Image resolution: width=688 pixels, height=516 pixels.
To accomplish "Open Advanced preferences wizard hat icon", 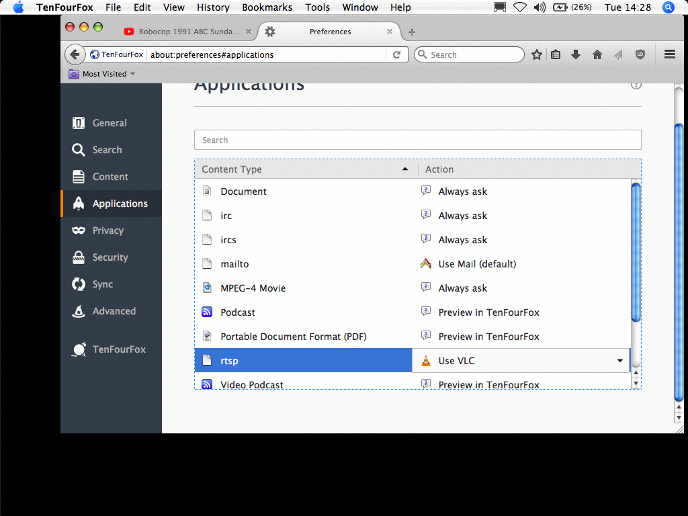I will click(x=79, y=311).
